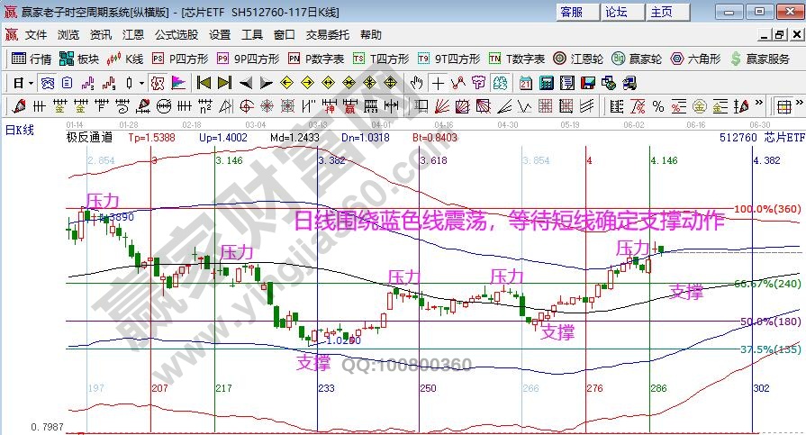Open the candlestick style dropdown arrow
This screenshot has height=435, width=806.
coord(142,83)
